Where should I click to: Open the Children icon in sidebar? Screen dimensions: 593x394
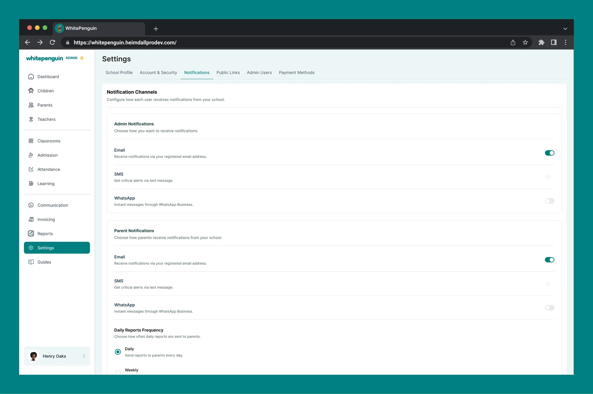(31, 91)
